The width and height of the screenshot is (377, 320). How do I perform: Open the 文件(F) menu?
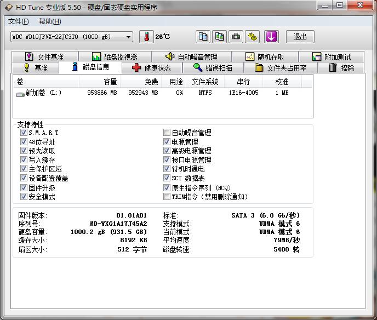(18, 21)
